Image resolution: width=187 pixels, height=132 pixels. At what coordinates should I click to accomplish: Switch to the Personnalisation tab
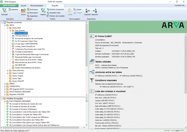coord(37,6)
